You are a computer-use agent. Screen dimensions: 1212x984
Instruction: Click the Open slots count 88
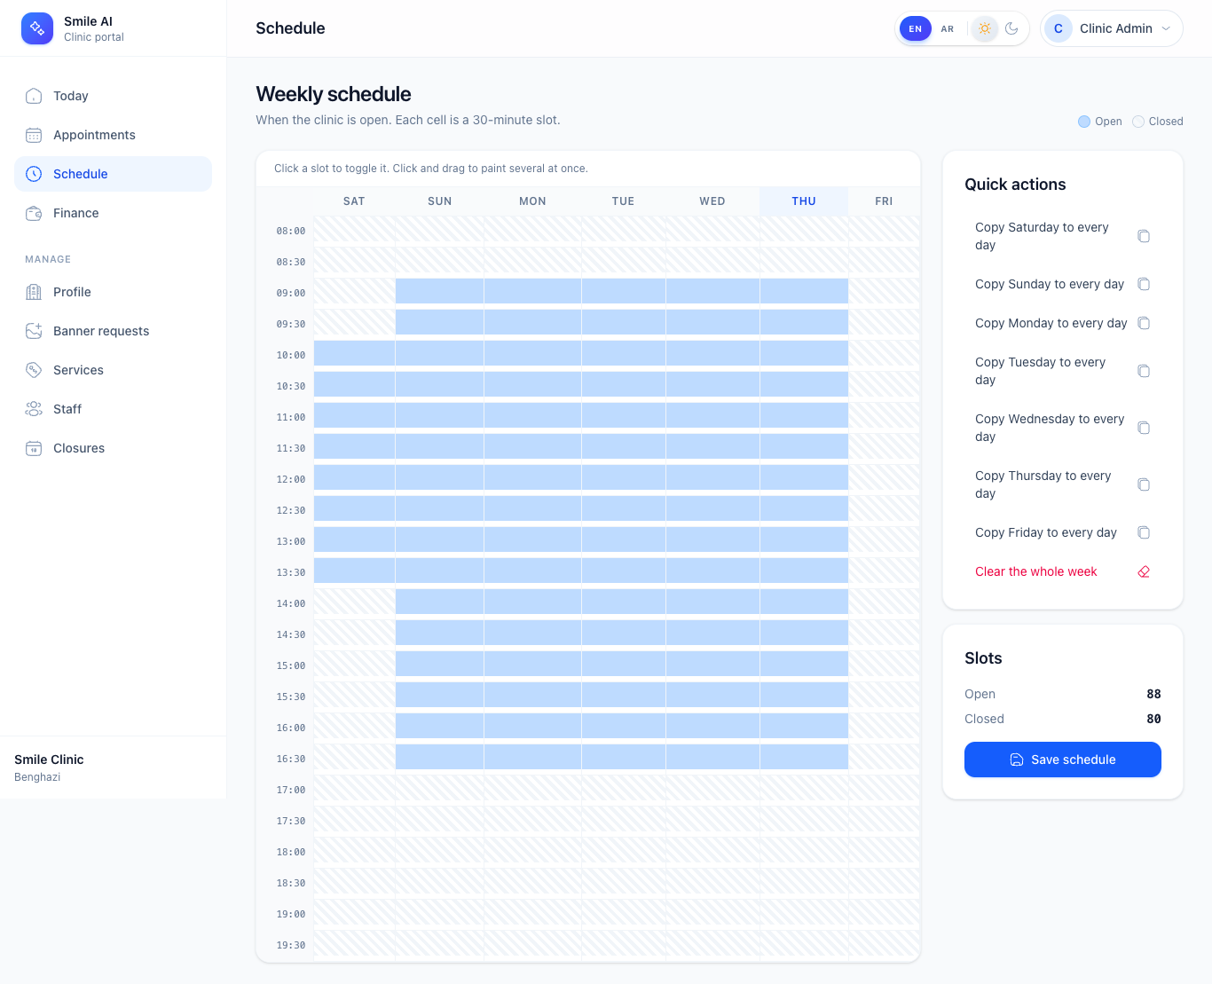tap(1153, 694)
